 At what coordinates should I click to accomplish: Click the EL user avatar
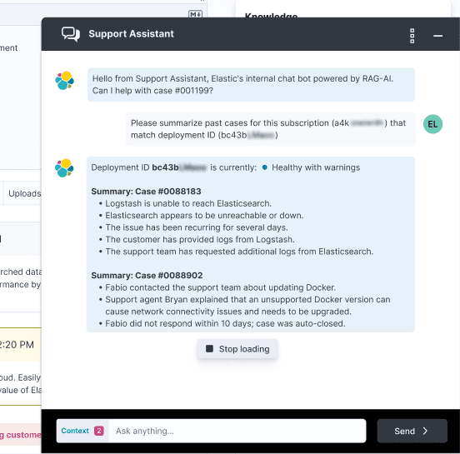click(432, 124)
